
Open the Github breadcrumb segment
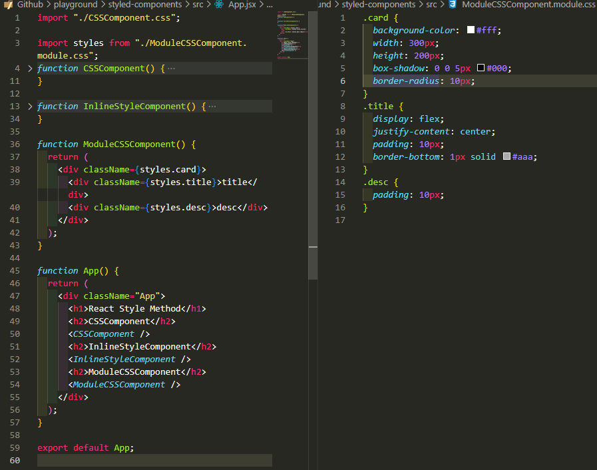pyautogui.click(x=30, y=4)
